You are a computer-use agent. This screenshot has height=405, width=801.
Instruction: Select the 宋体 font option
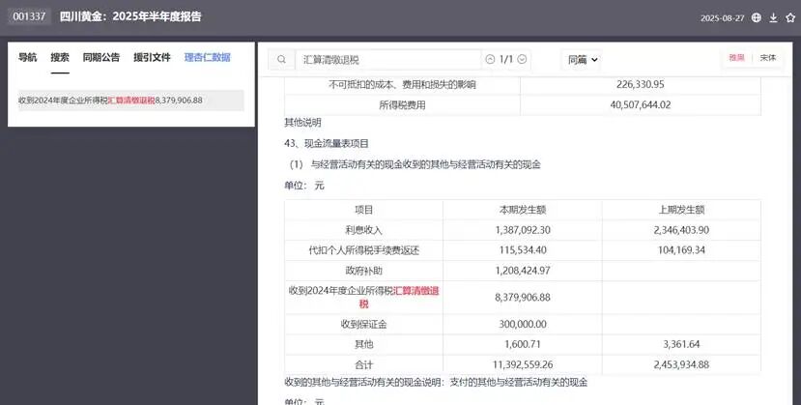[x=768, y=58]
